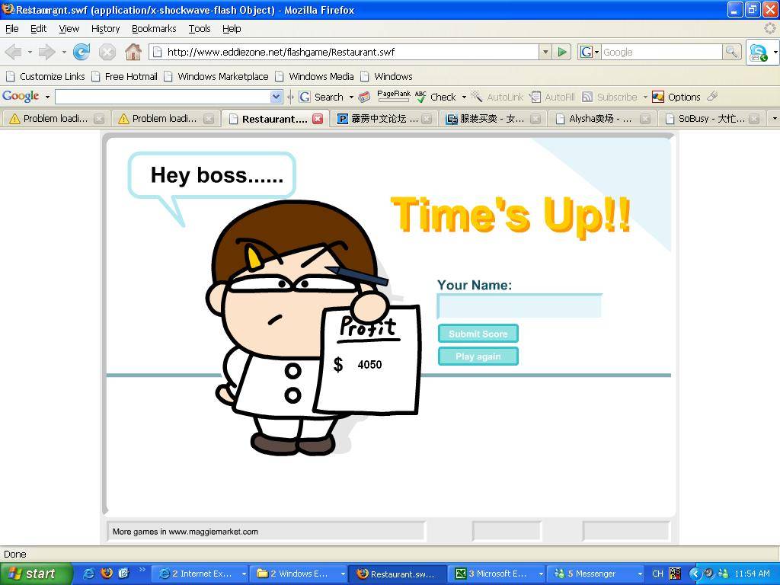Click the Play again button
780x585 pixels.
tap(478, 356)
